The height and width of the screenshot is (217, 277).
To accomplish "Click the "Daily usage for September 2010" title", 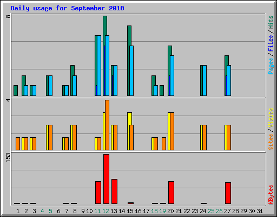I will tap(67, 8).
